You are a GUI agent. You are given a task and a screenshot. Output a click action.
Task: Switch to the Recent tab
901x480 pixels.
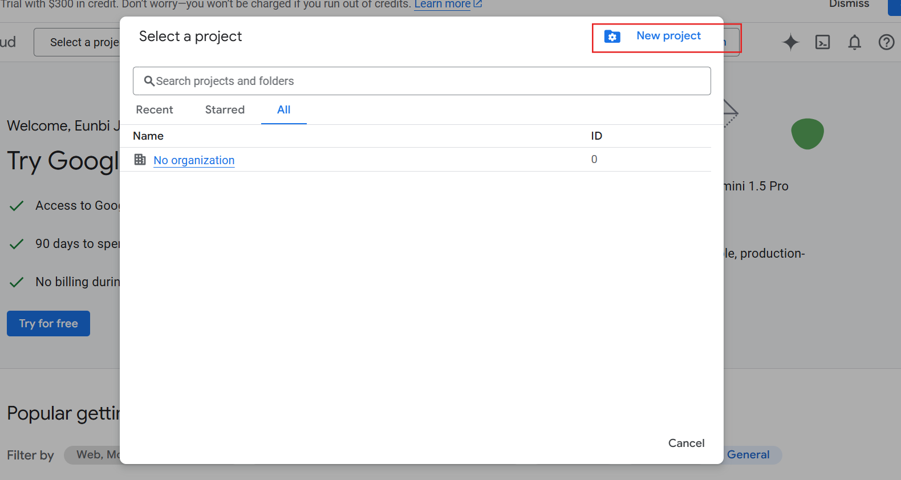coord(155,110)
